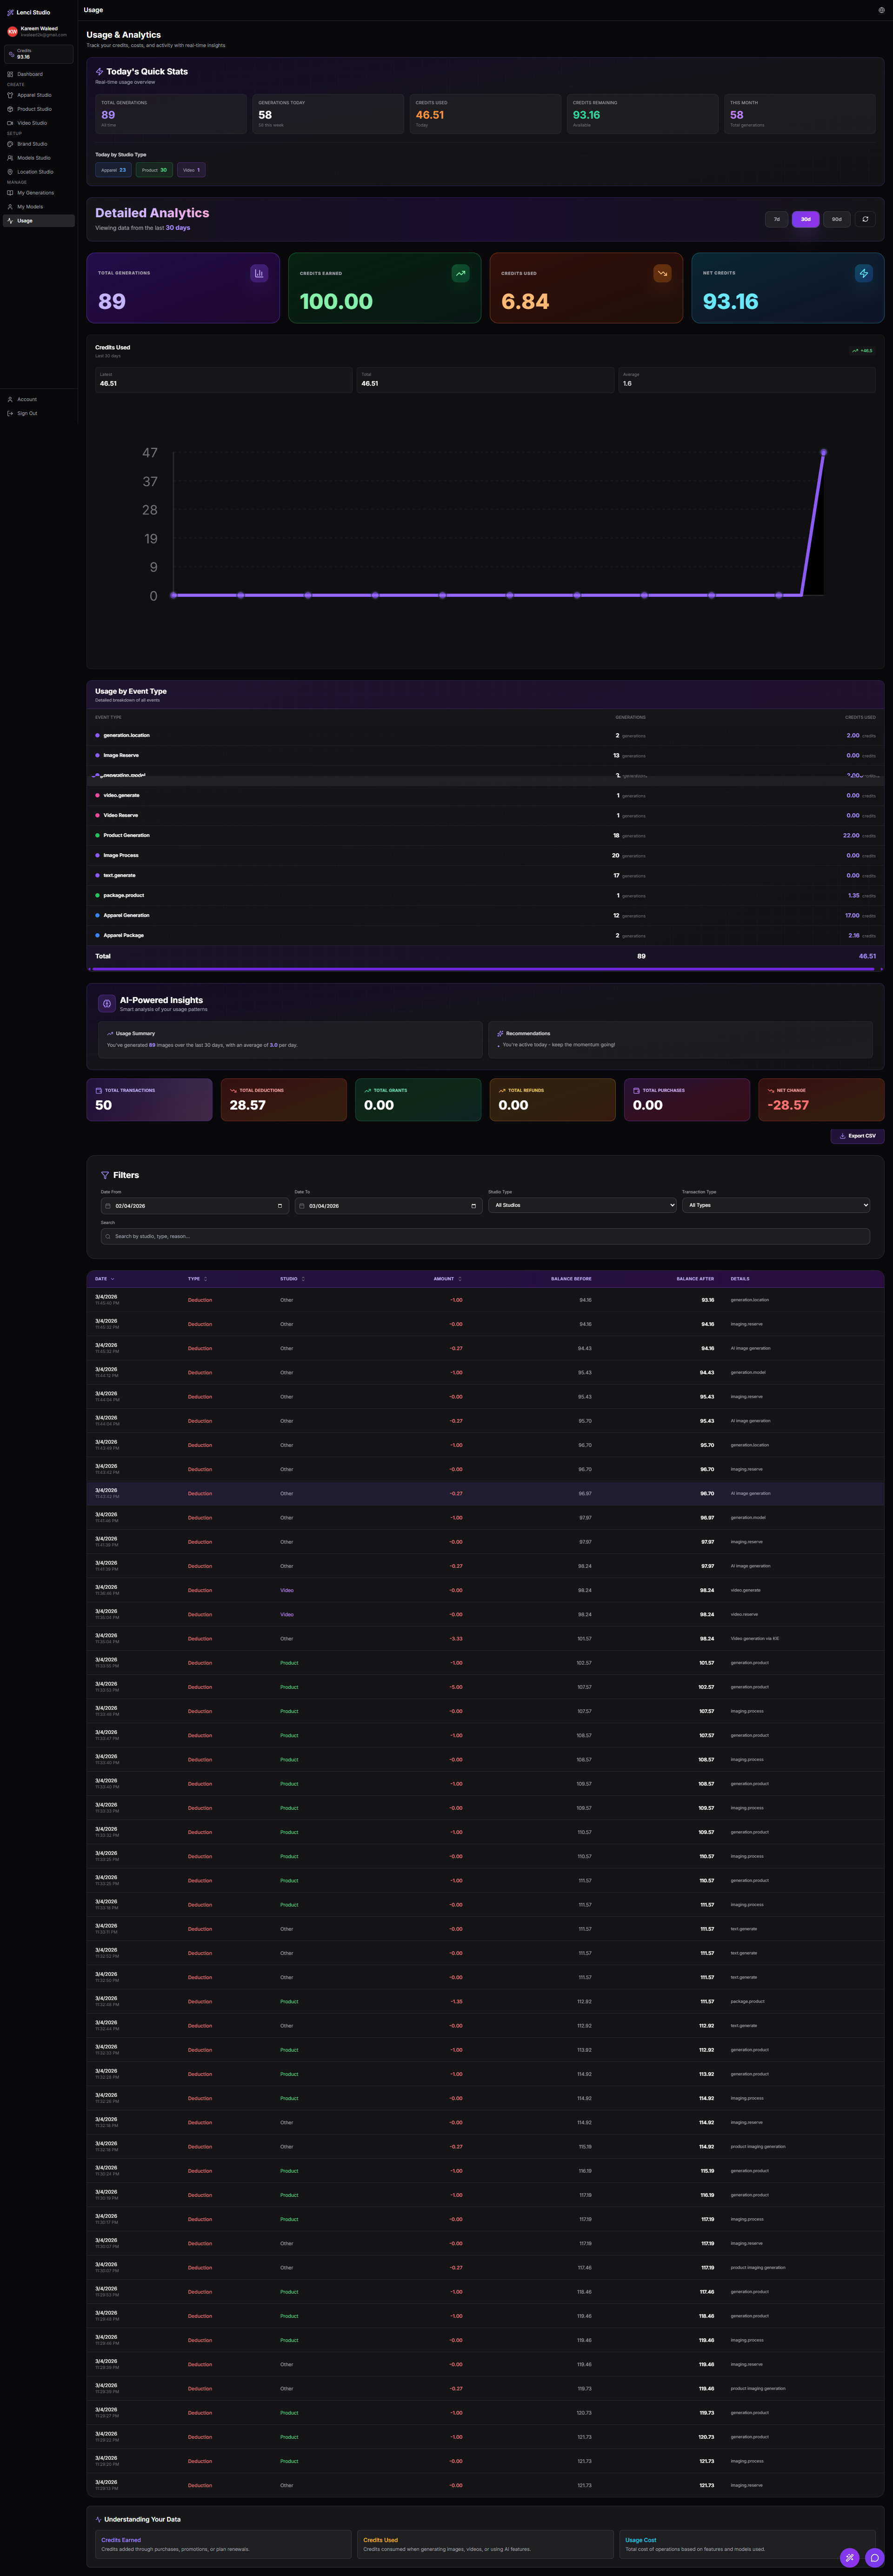The width and height of the screenshot is (893, 2576).
Task: Select the active 30d range button
Action: coord(806,219)
